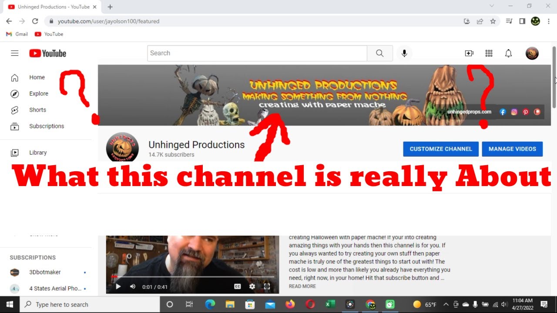
Task: Open the Windows Start menu
Action: tap(10, 304)
